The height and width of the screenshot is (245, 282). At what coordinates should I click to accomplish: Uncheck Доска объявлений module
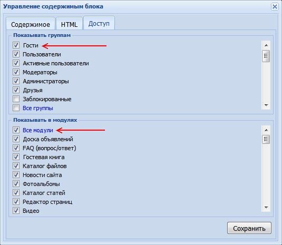click(16, 139)
